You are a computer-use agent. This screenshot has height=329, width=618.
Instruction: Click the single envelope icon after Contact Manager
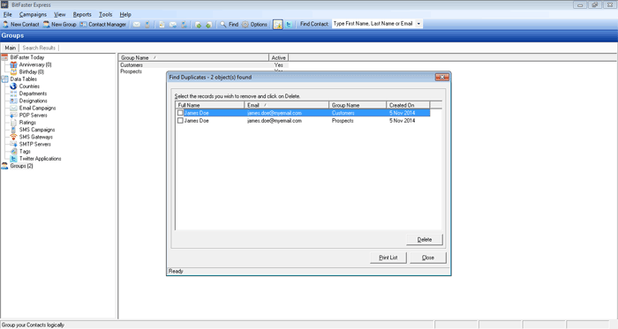(x=136, y=25)
